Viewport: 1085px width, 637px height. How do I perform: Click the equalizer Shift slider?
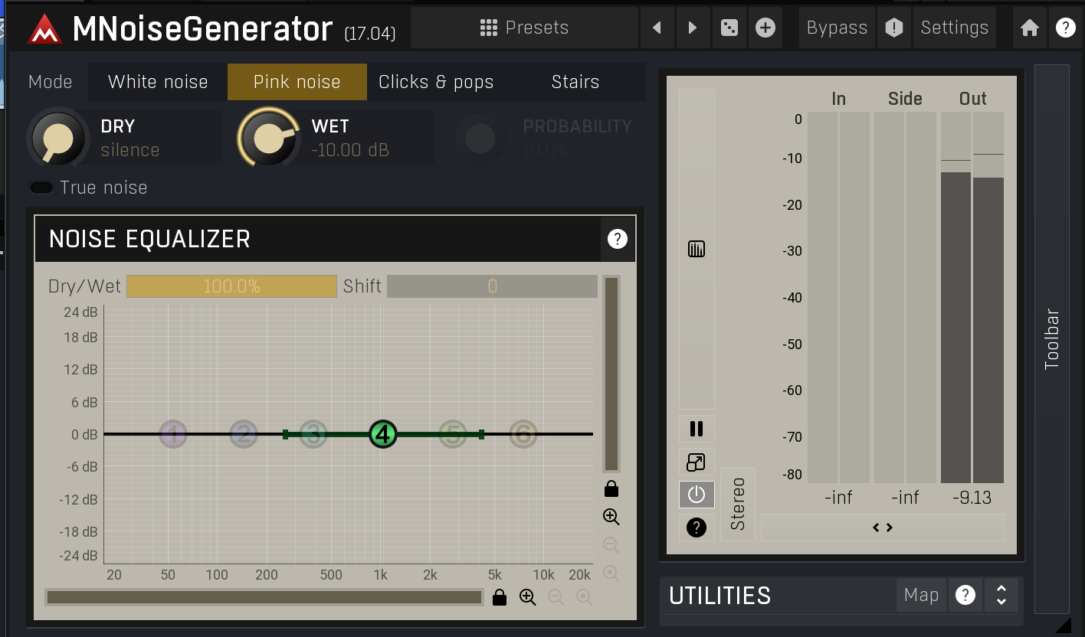coord(492,286)
